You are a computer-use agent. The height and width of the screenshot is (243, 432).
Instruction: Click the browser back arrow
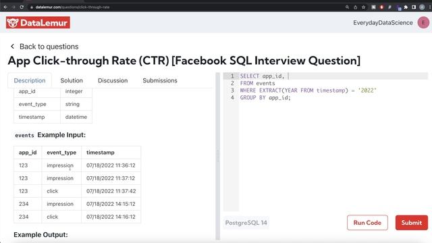click(5, 7)
